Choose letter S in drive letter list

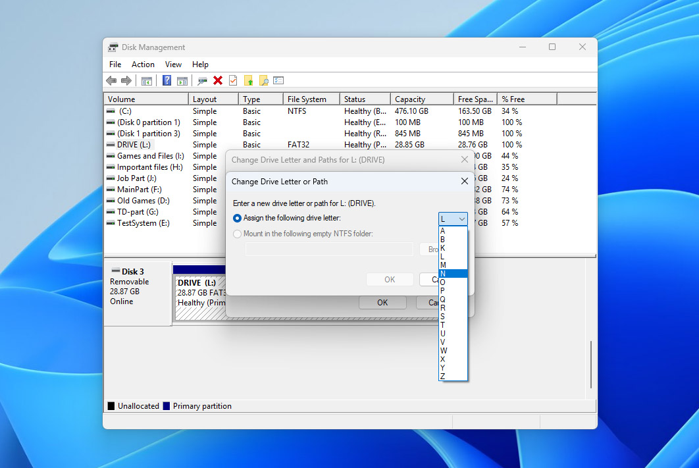453,317
